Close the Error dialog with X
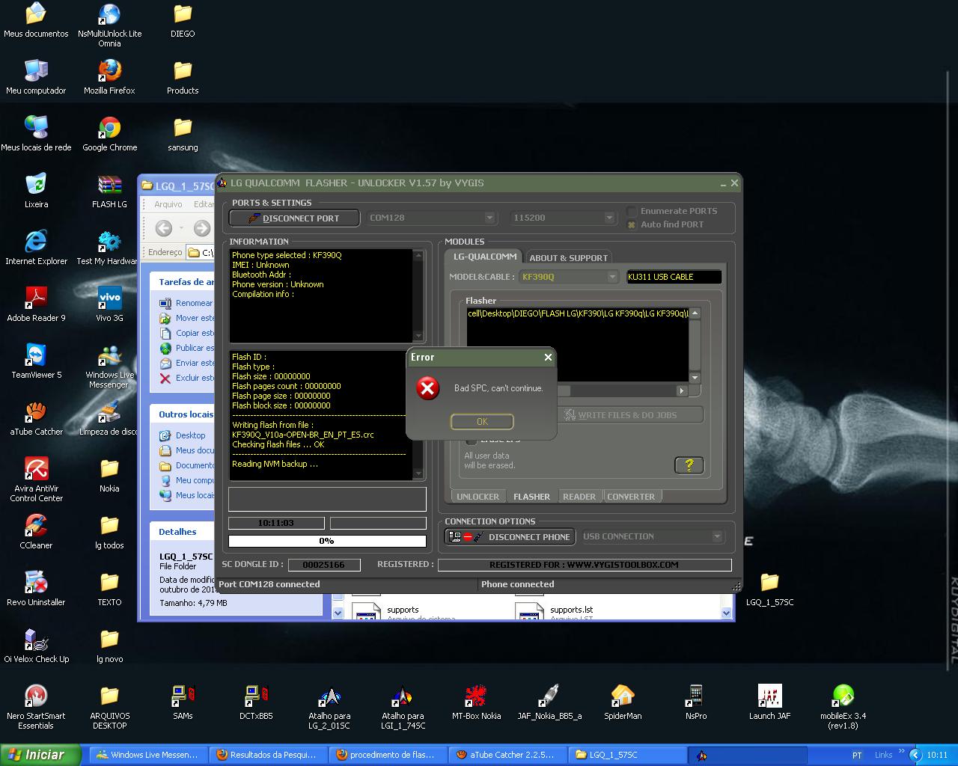Viewport: 958px width, 766px height. 548,358
